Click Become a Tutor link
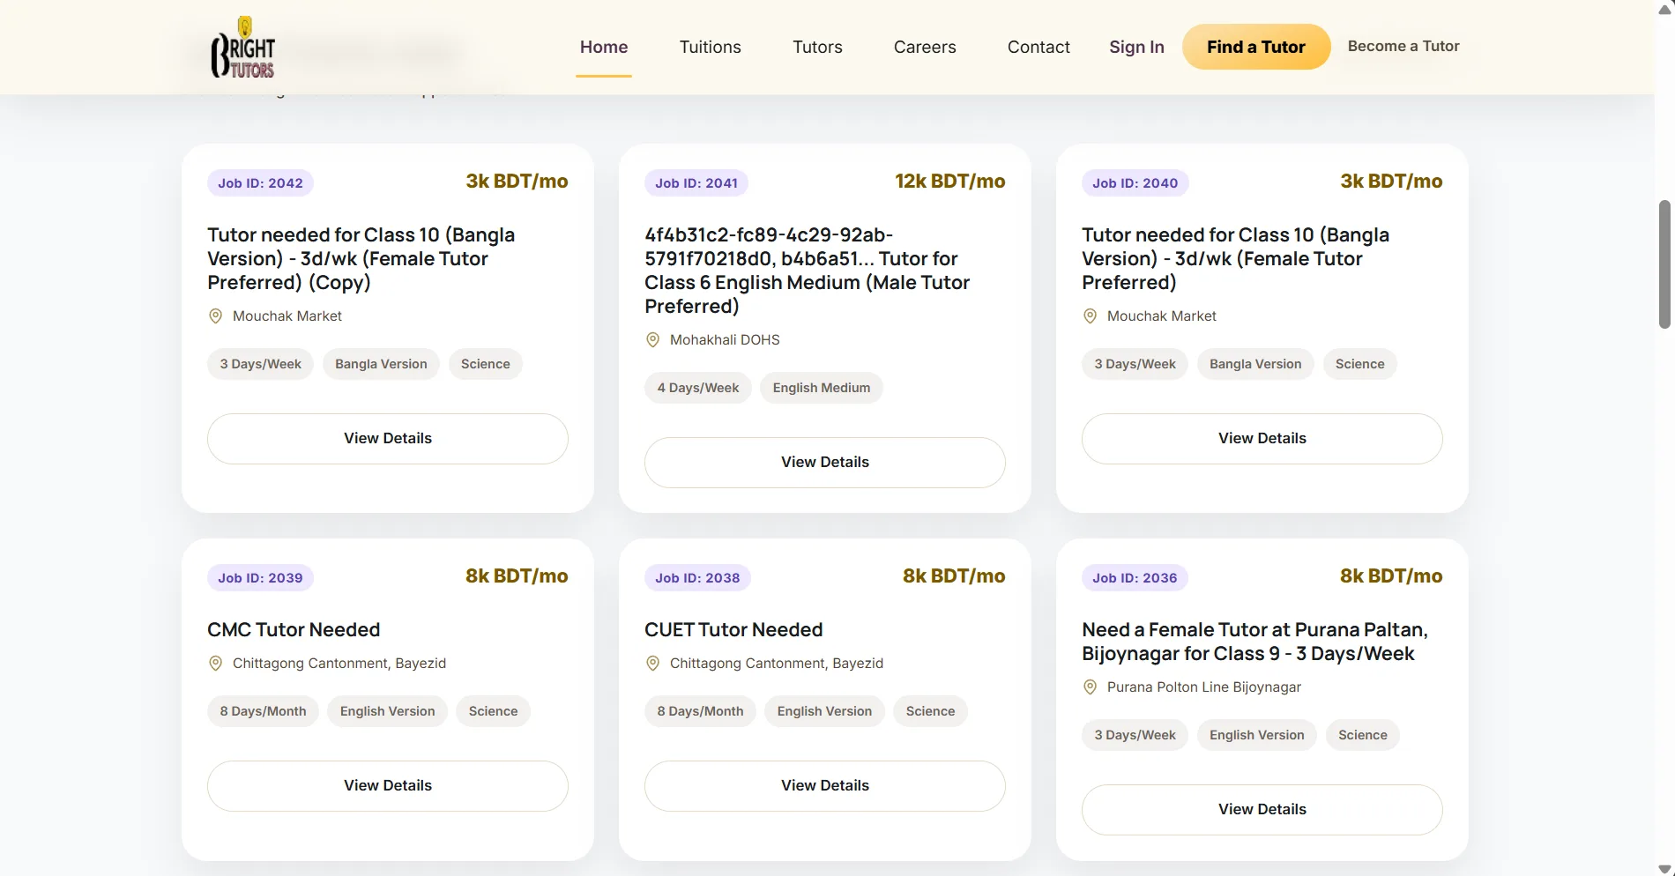The width and height of the screenshot is (1675, 876). pos(1403,46)
